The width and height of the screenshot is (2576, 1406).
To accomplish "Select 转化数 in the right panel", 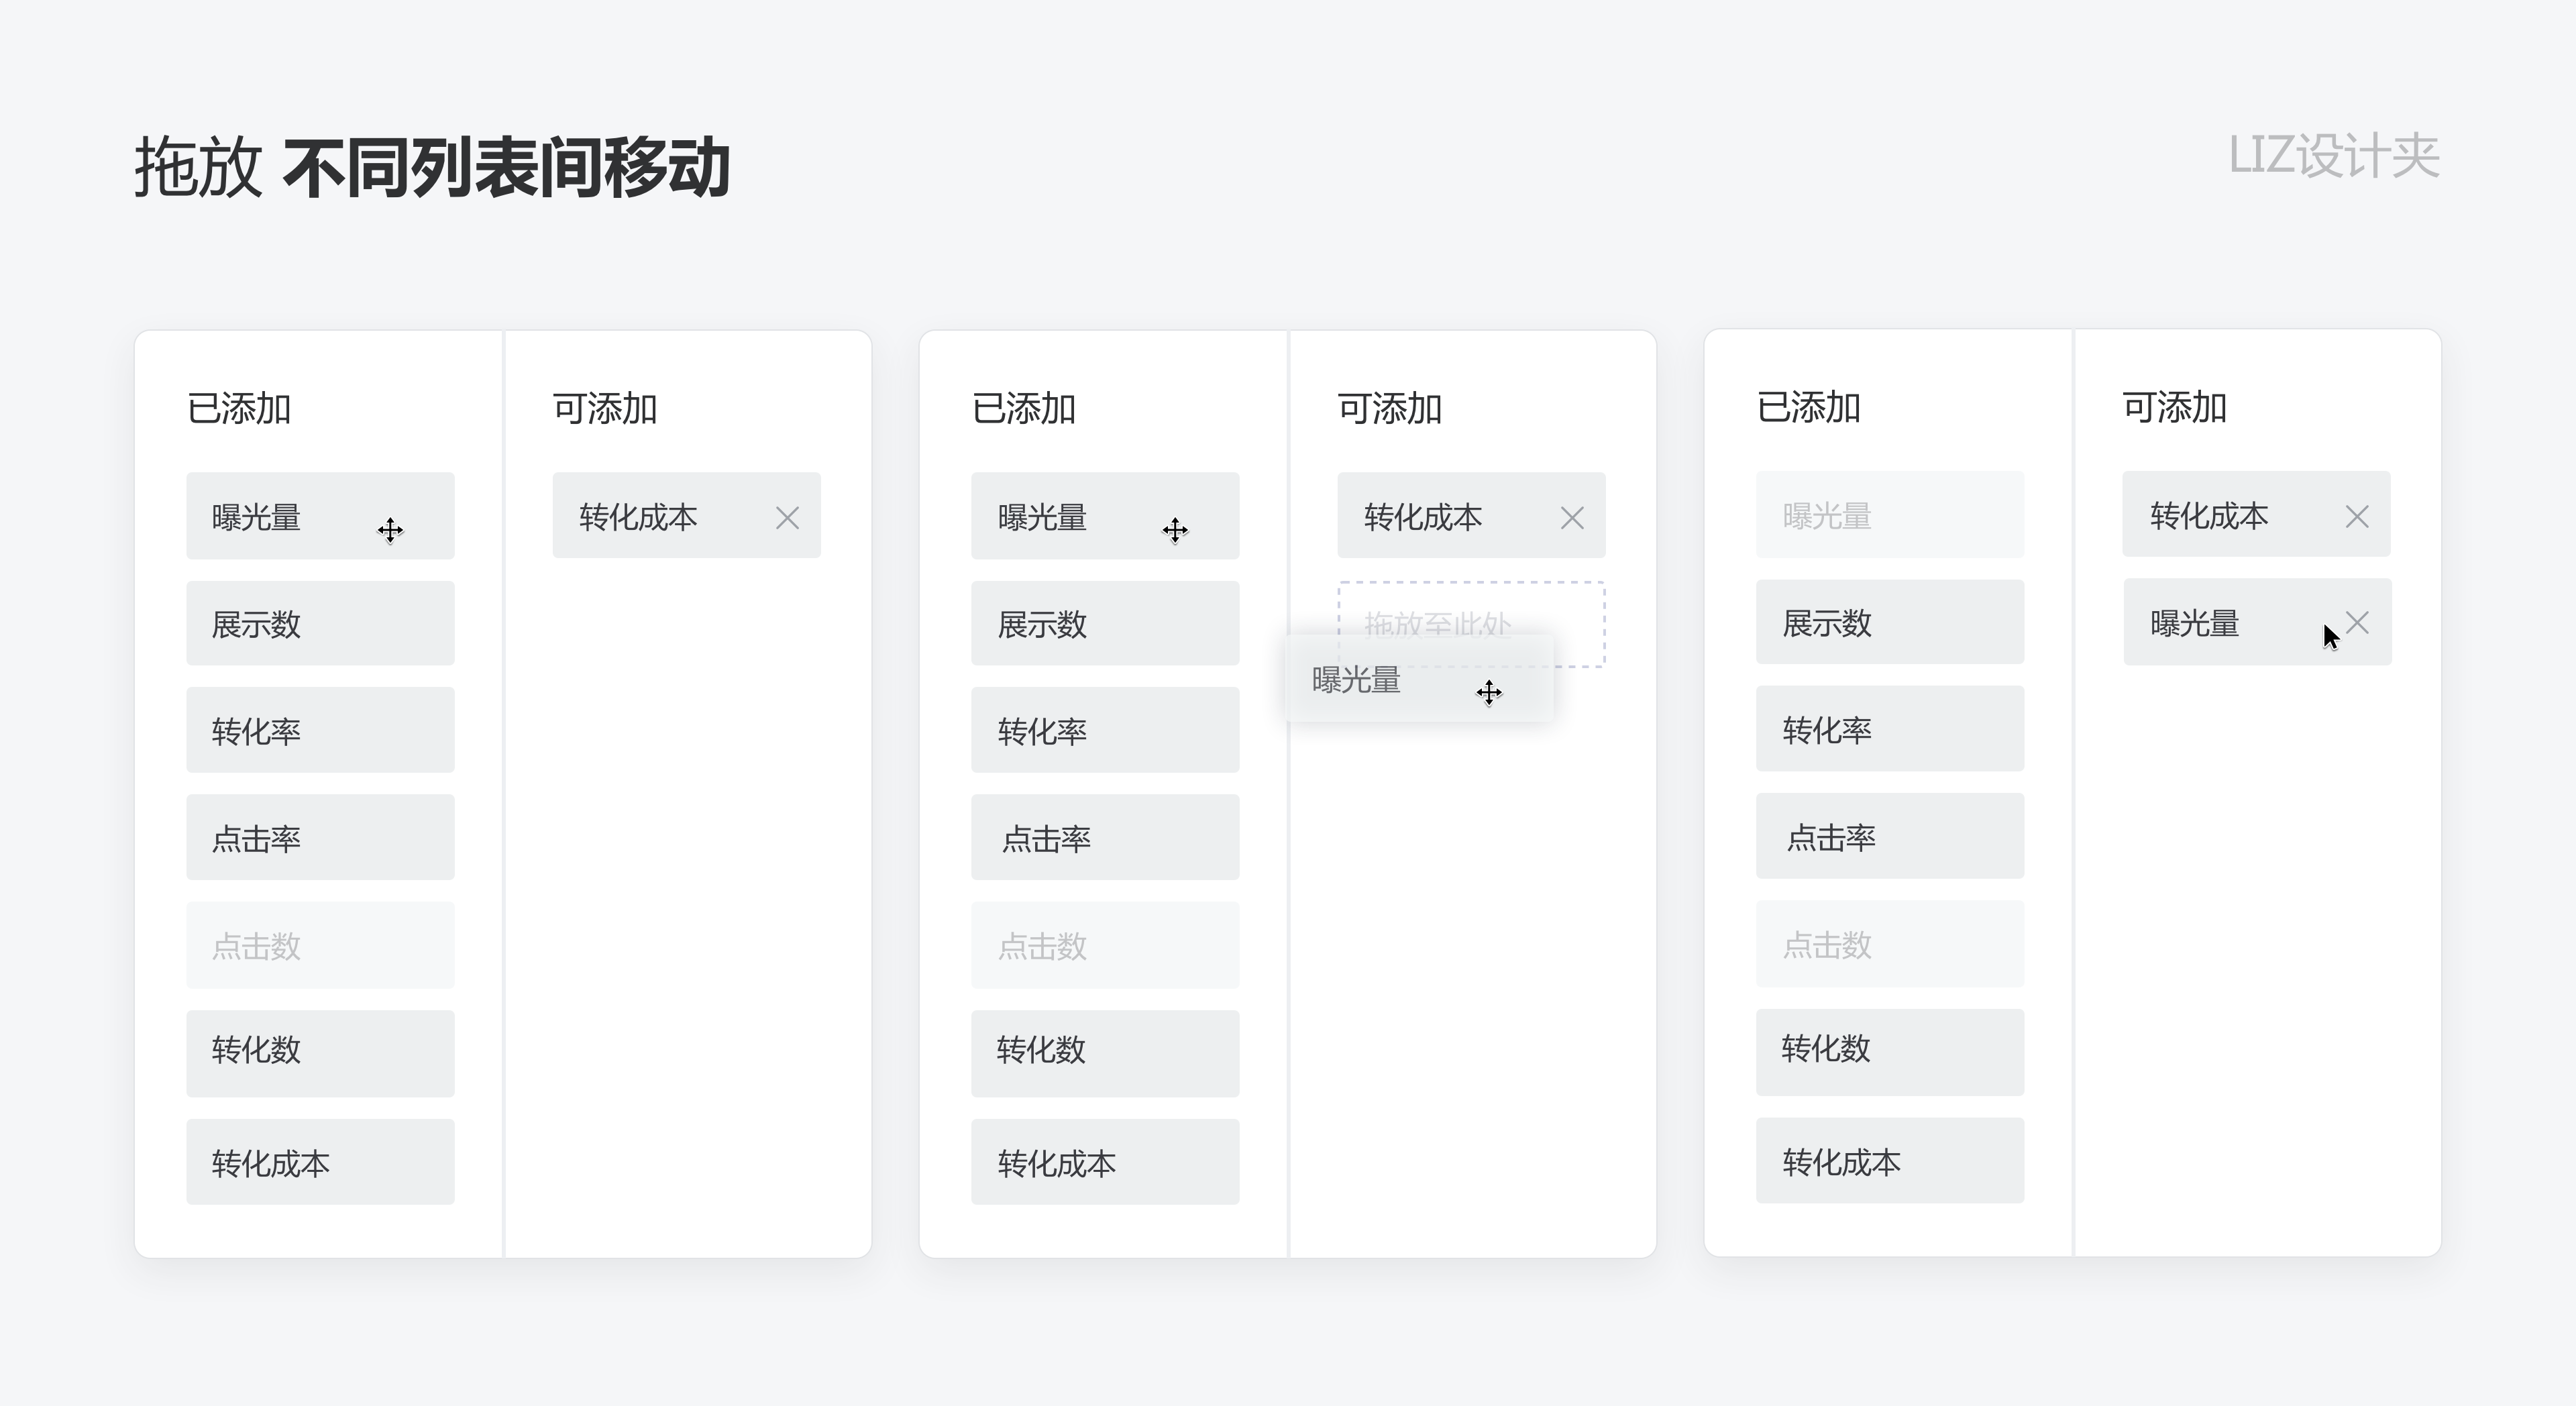I will click(1890, 1052).
